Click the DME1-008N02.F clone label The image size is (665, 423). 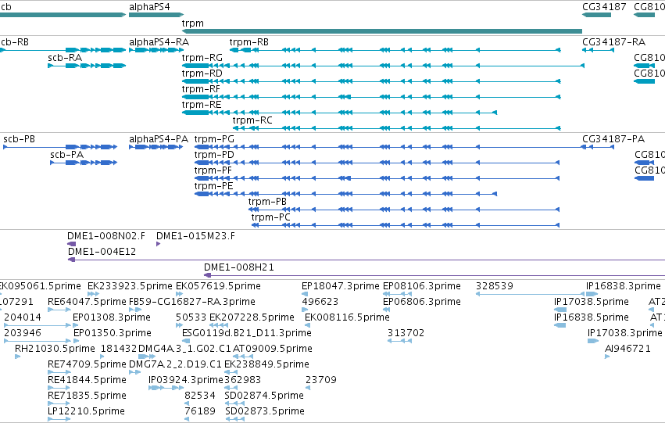106,236
